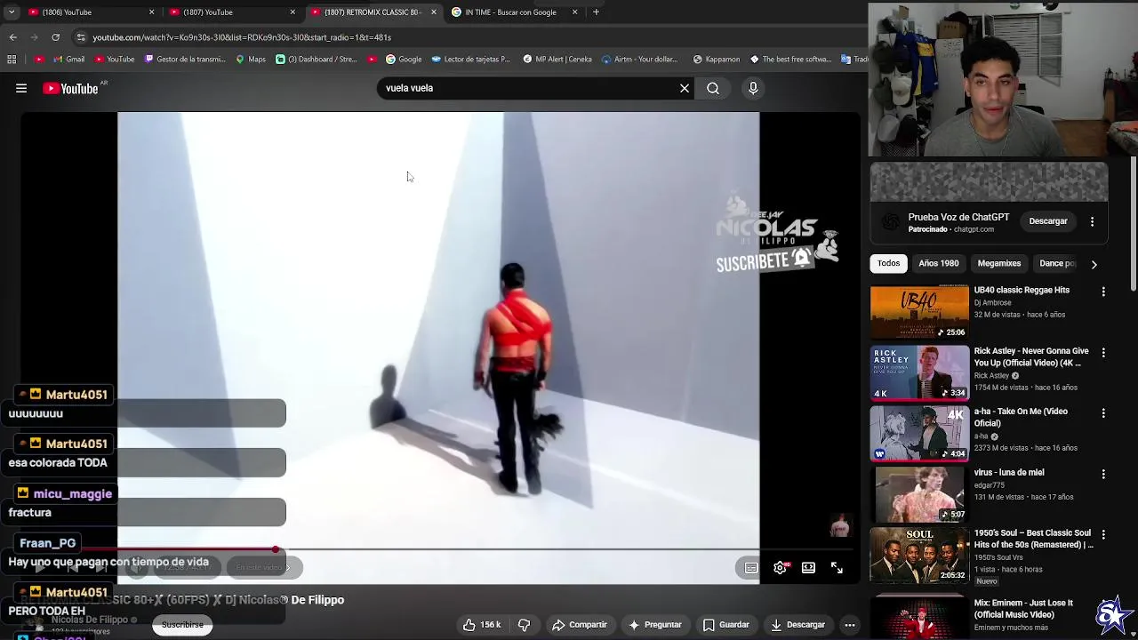The image size is (1138, 640).
Task: Open more actions ellipsis below the video
Action: pos(850,625)
